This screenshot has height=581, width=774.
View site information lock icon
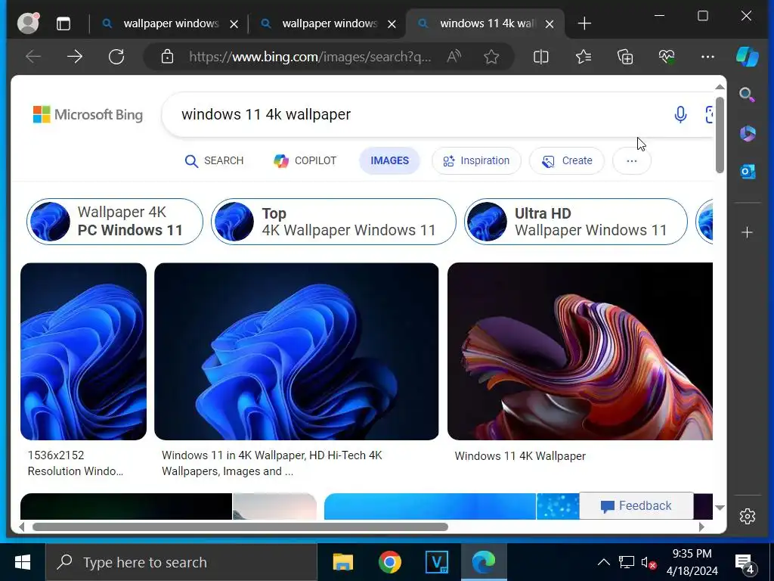coord(167,57)
